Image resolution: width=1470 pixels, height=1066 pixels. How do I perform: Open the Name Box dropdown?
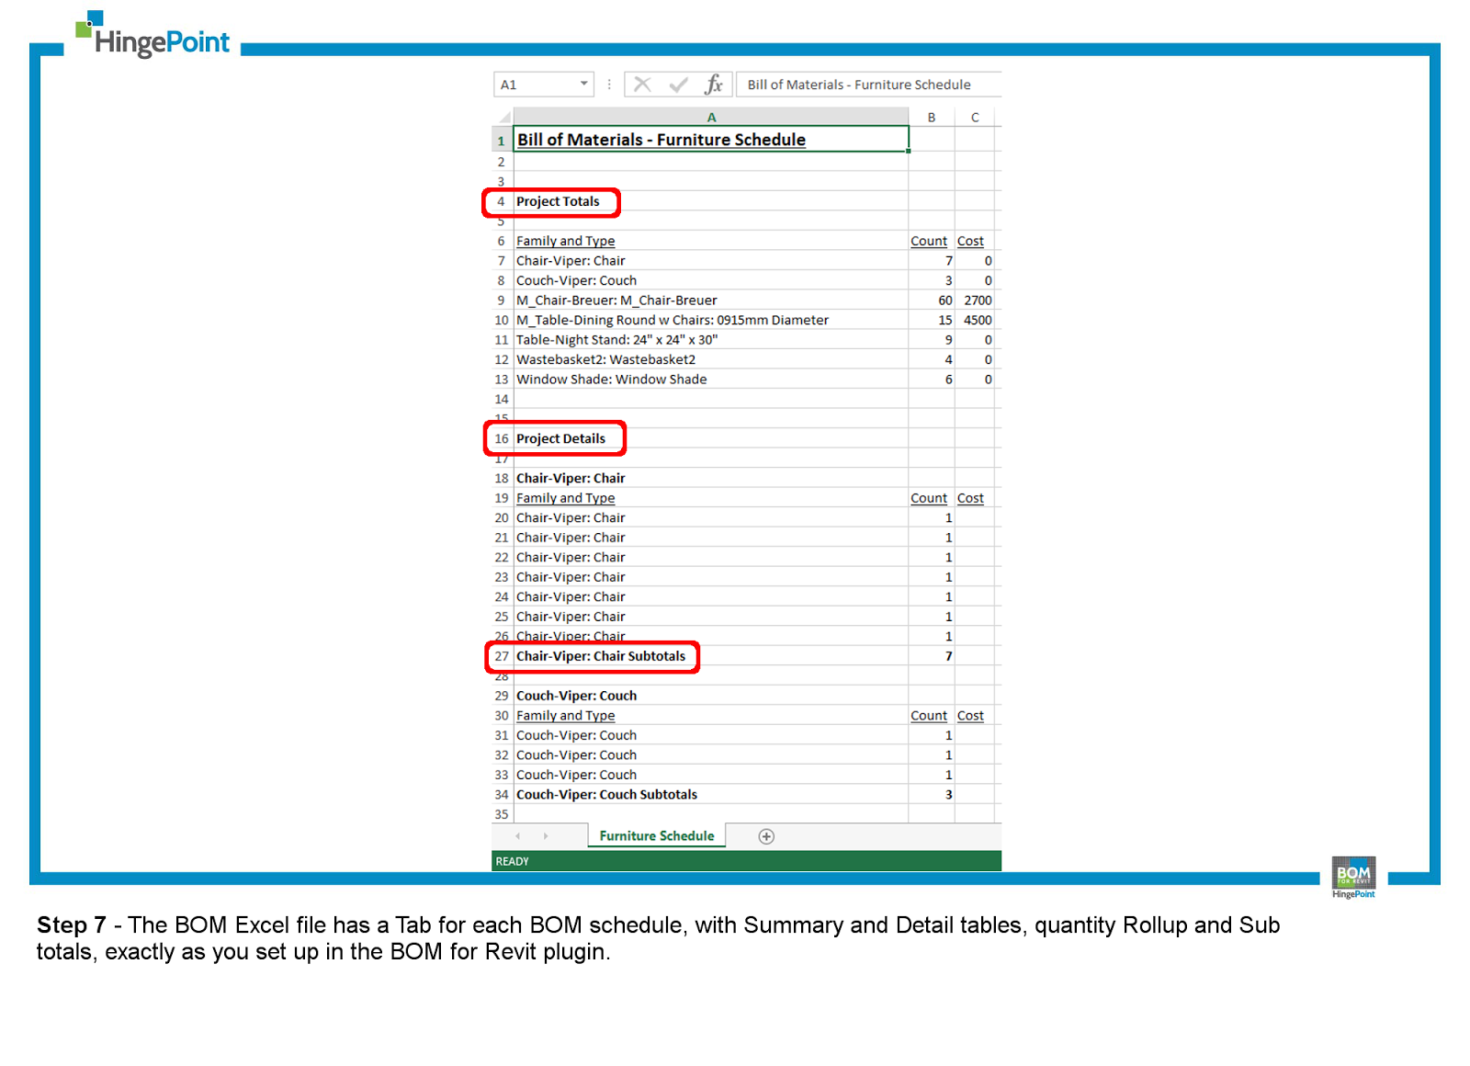(x=582, y=84)
